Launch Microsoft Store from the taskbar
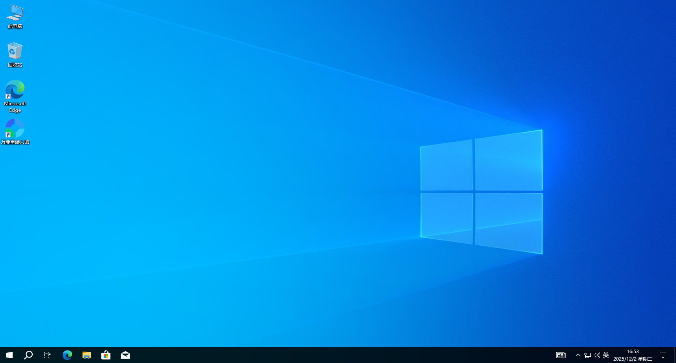 (x=106, y=355)
